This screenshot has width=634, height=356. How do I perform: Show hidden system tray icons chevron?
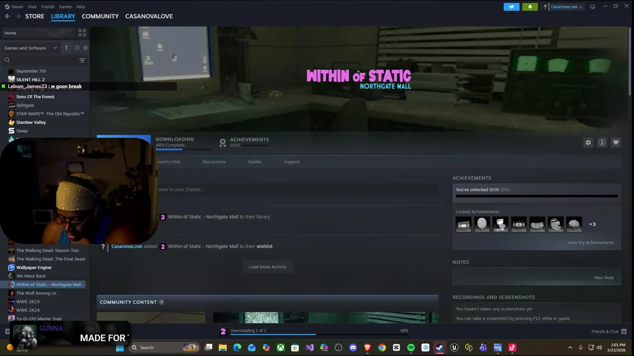(570, 348)
